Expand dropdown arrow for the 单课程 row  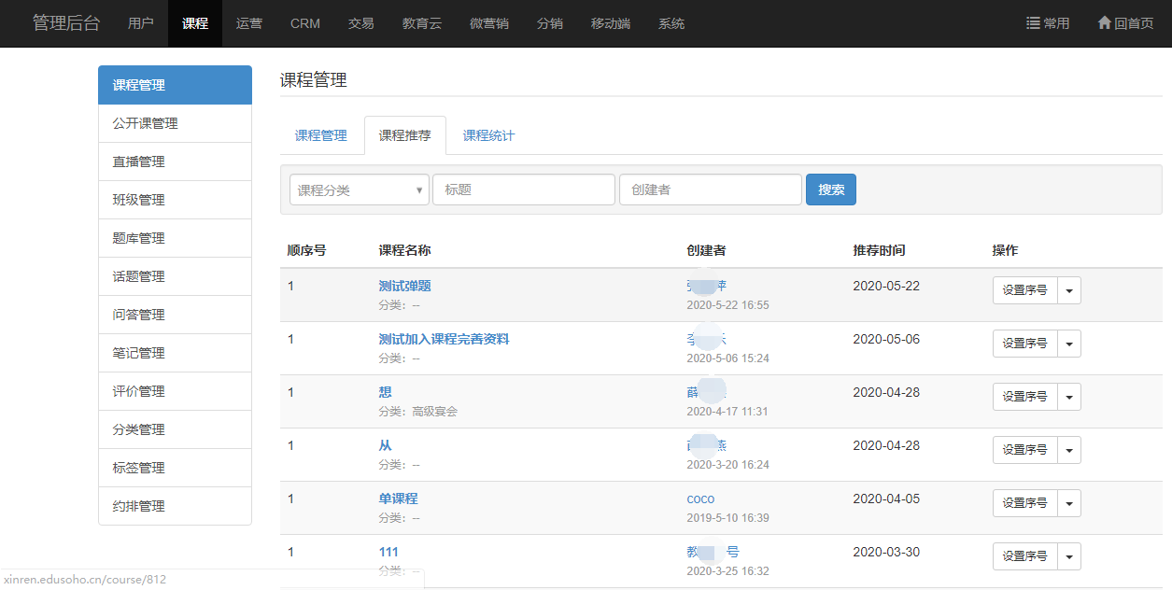(1069, 503)
